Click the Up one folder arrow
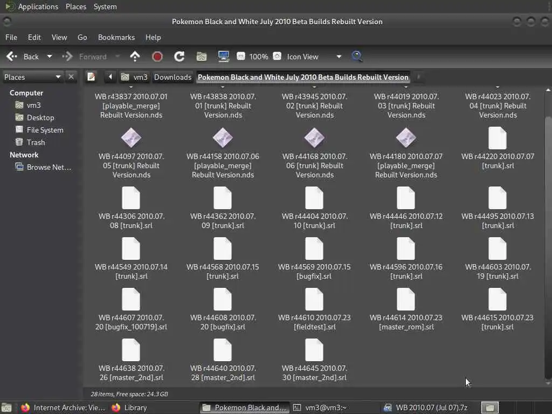This screenshot has height=414, width=552. [135, 56]
